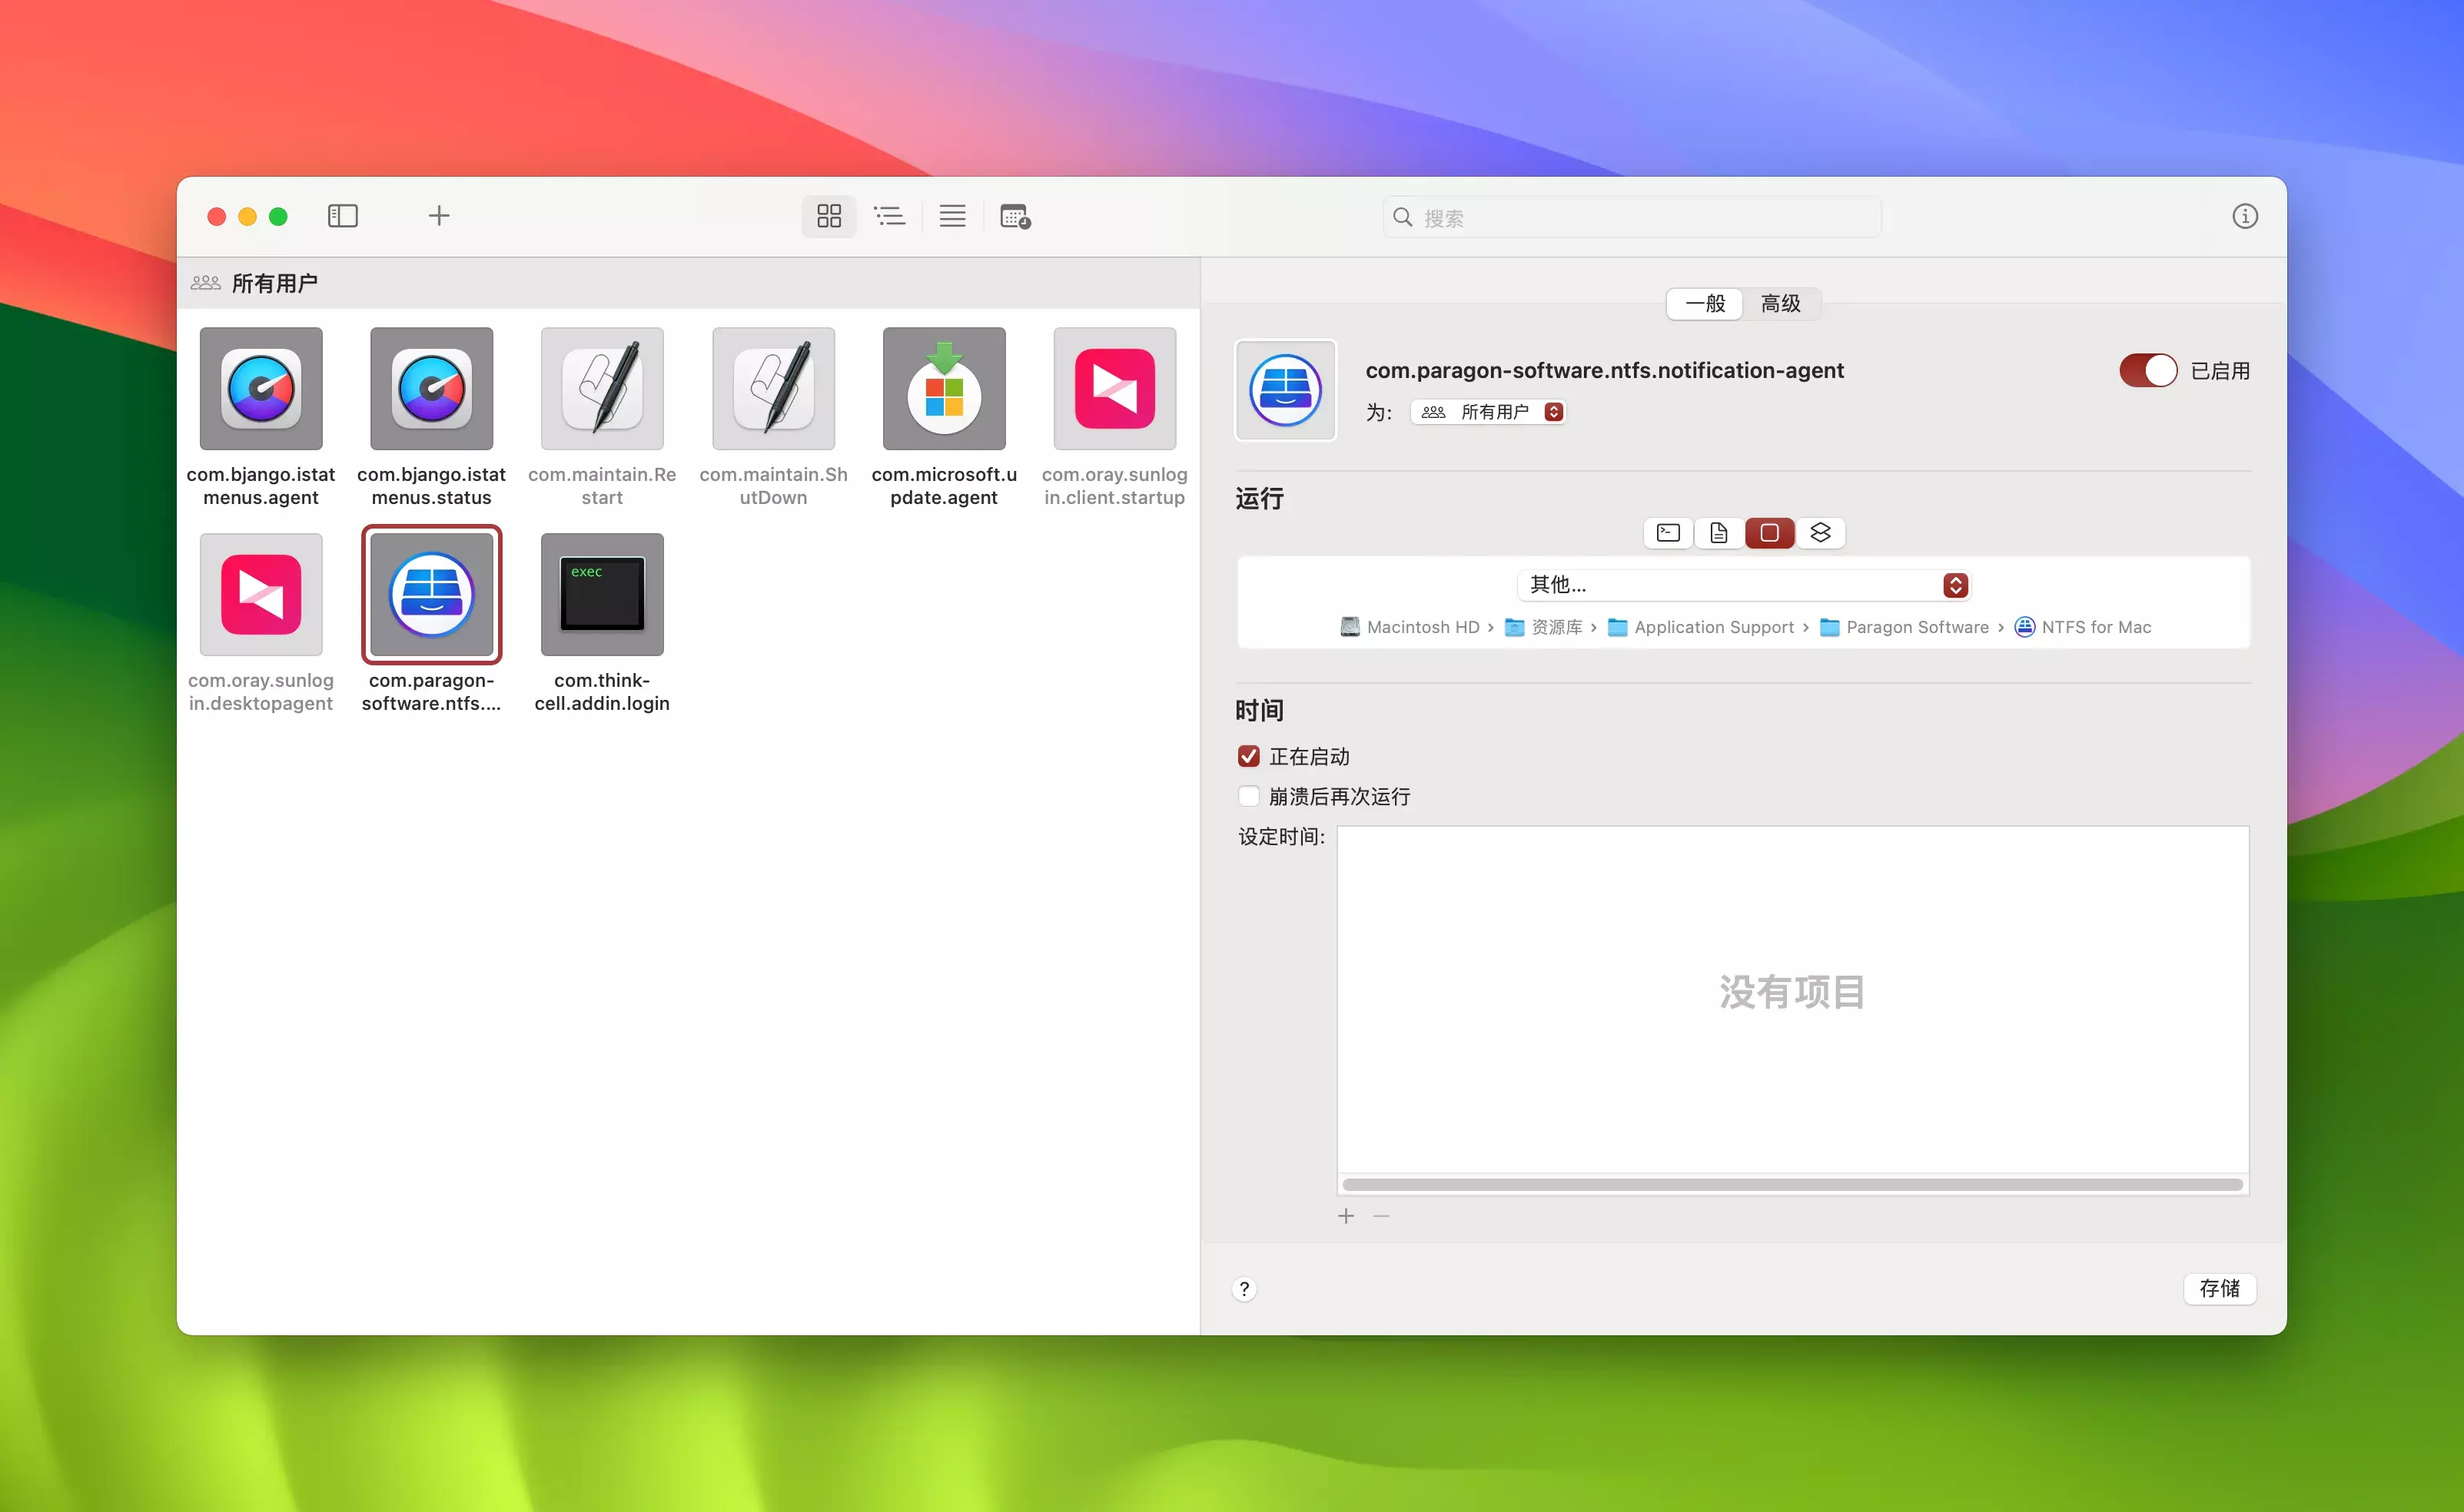Viewport: 2464px width, 1512px height.
Task: Switch to plain list view icon
Action: [x=951, y=216]
